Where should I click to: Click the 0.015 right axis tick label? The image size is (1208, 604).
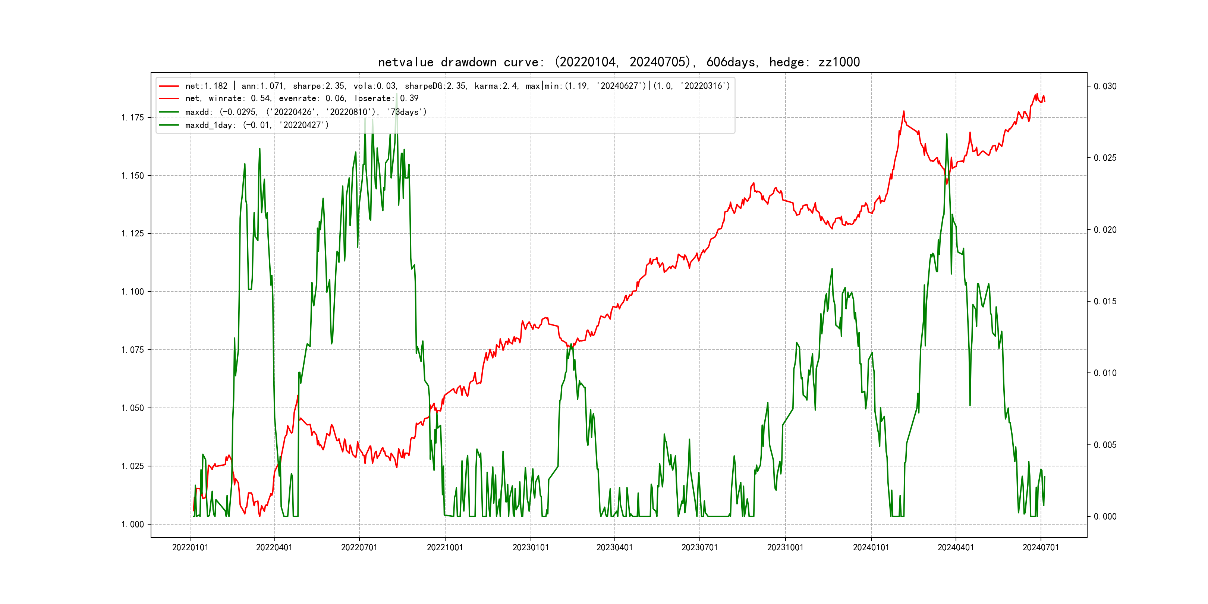[1105, 302]
